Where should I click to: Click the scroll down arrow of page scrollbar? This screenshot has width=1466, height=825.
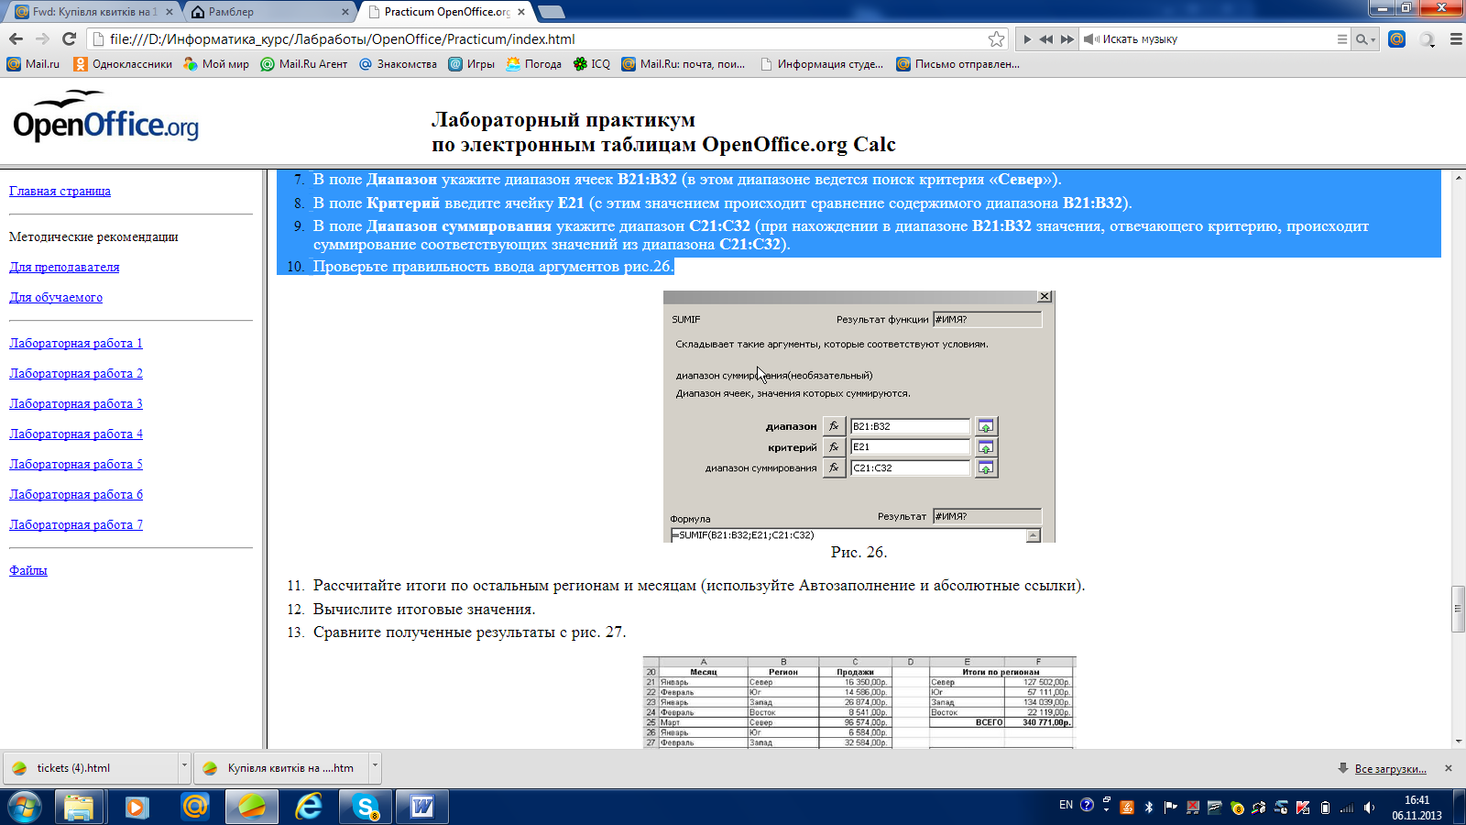click(x=1458, y=742)
